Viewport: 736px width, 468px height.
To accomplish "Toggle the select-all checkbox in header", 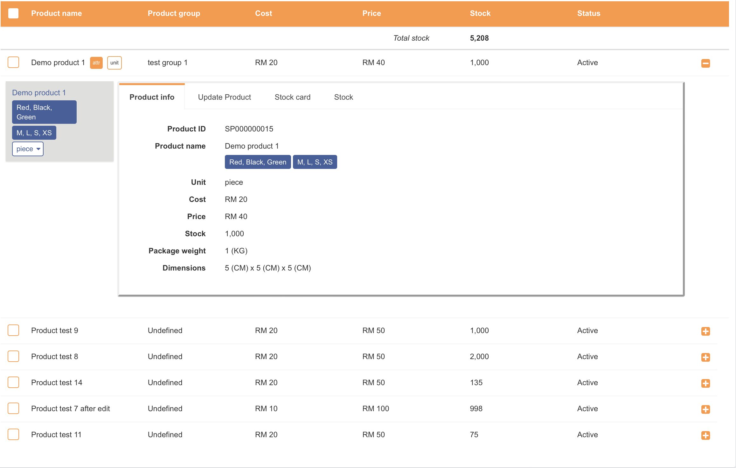I will coord(13,13).
